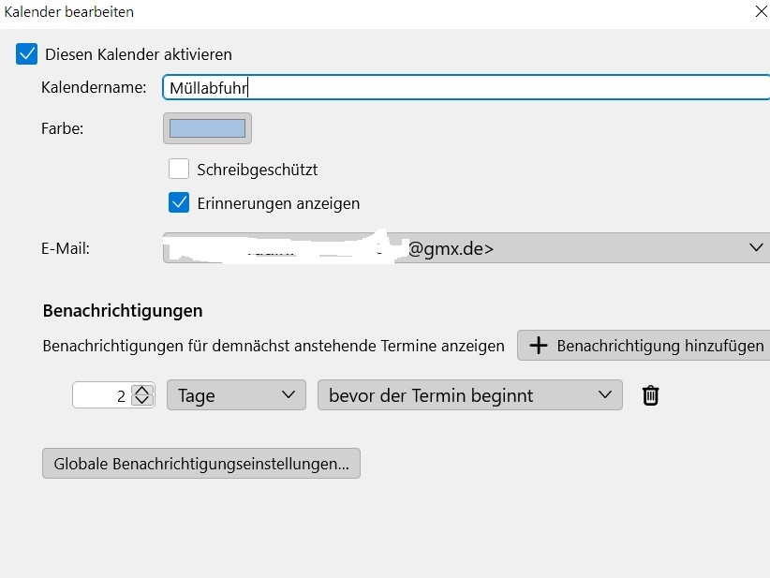Close the Kalender bearbeiten dialog
Screen dimensions: 770x578
761,12
